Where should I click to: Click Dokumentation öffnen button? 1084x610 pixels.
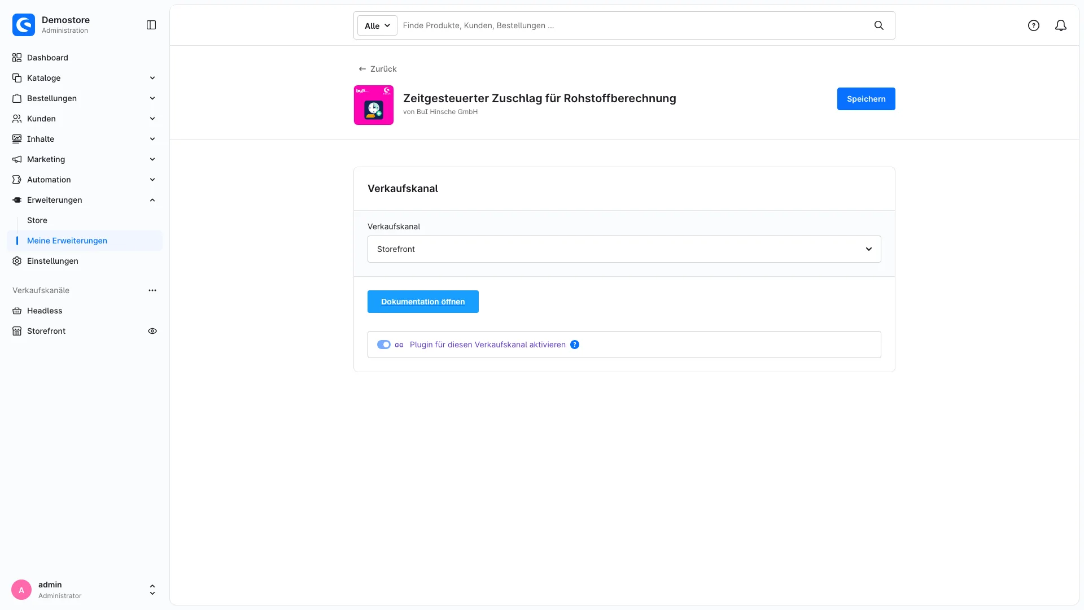[423, 302]
